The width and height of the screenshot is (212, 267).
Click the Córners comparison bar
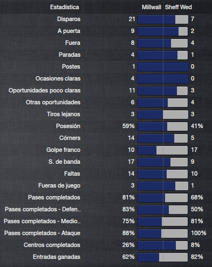pos(163,138)
